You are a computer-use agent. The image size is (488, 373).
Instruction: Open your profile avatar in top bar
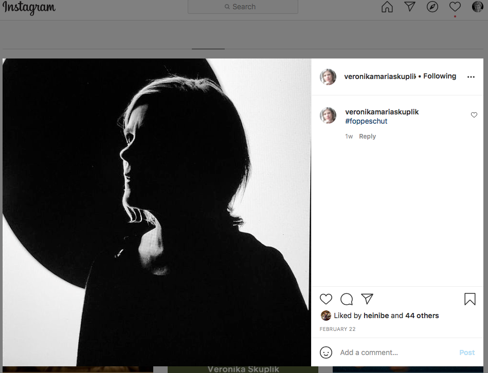(x=477, y=7)
